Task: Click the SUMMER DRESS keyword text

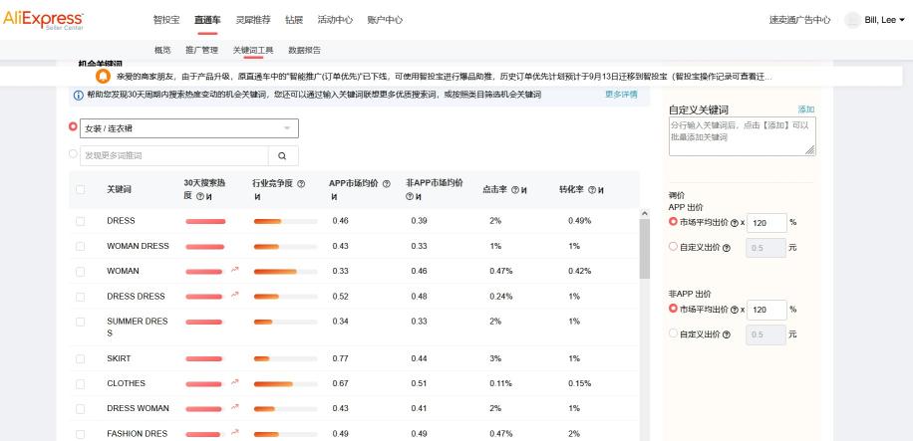Action: point(138,328)
